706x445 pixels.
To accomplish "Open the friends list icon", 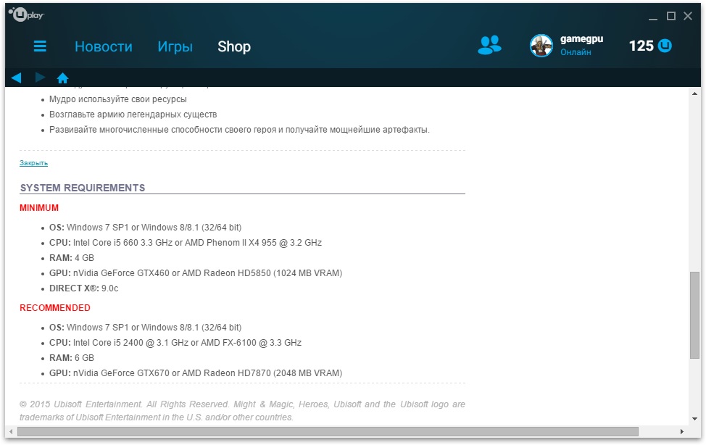I will (x=489, y=45).
